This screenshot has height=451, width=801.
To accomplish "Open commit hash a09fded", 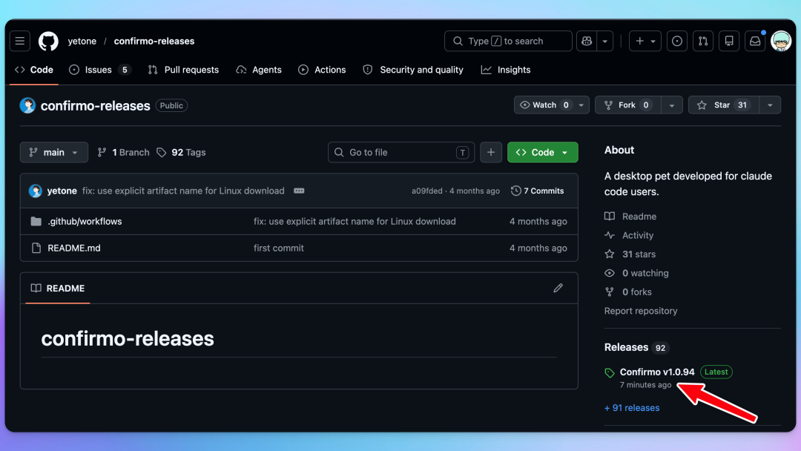I will point(427,191).
